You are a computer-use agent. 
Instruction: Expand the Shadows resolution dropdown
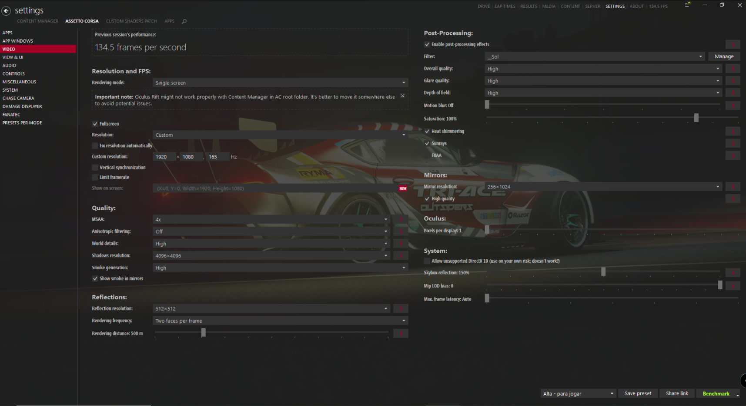(x=271, y=256)
